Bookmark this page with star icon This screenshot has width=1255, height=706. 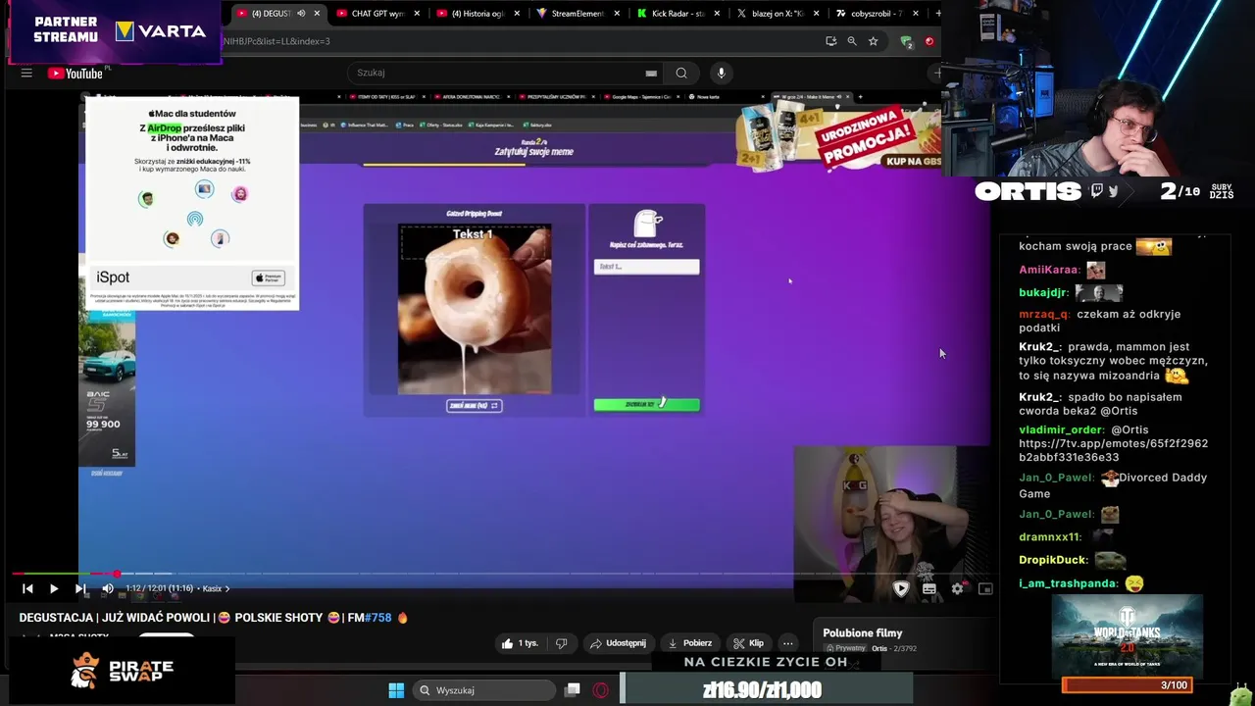873,41
